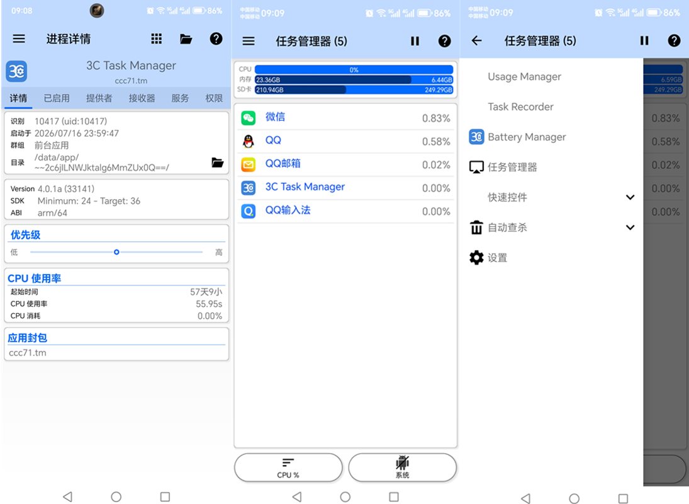The width and height of the screenshot is (689, 504).
Task: Open 设置 from the drawer
Action: click(x=498, y=258)
